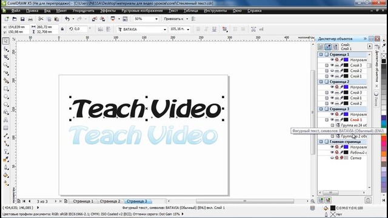Show the hidden Сетка grid layer
This screenshot has height=218, width=388.
(x=332, y=157)
